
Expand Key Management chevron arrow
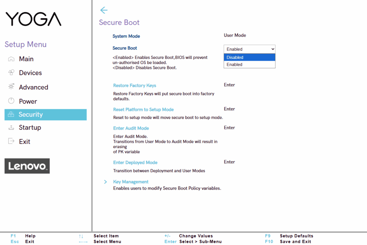[x=105, y=182]
